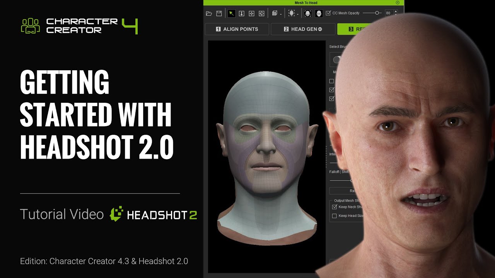Tick the unchecked checkbox below the brush

pyautogui.click(x=331, y=81)
